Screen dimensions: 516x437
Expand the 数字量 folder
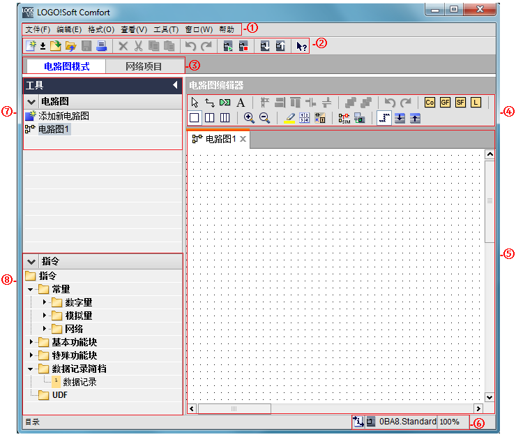click(44, 302)
